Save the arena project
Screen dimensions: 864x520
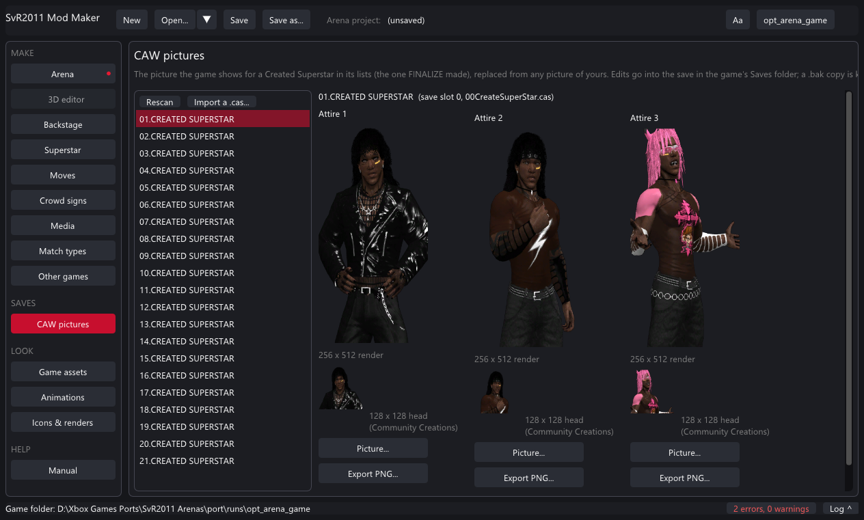(x=239, y=20)
